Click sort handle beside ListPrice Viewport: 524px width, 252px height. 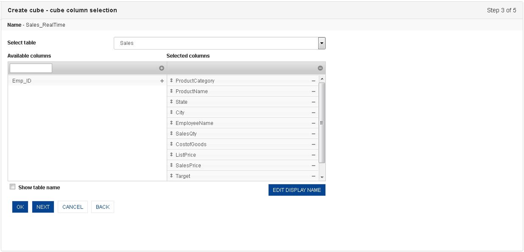[171, 155]
